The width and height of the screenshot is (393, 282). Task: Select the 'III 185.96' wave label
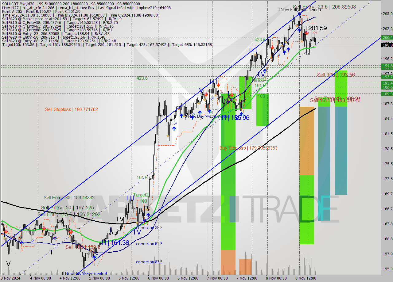pyautogui.click(x=235, y=117)
